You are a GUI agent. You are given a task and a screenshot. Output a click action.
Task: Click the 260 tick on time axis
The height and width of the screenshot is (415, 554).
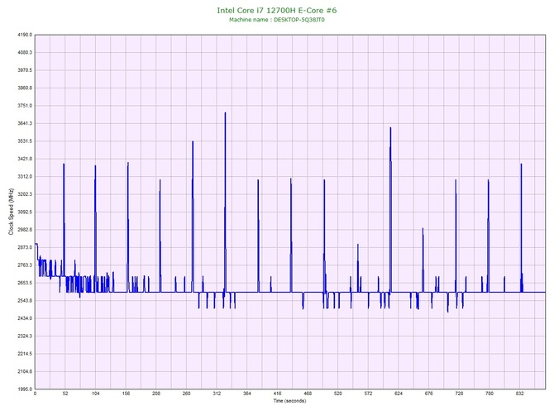click(187, 394)
